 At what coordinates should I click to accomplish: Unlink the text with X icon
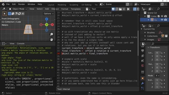[124, 9]
